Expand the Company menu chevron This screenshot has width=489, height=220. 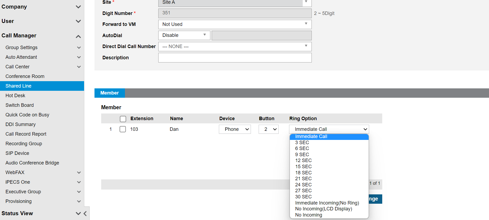(x=78, y=7)
